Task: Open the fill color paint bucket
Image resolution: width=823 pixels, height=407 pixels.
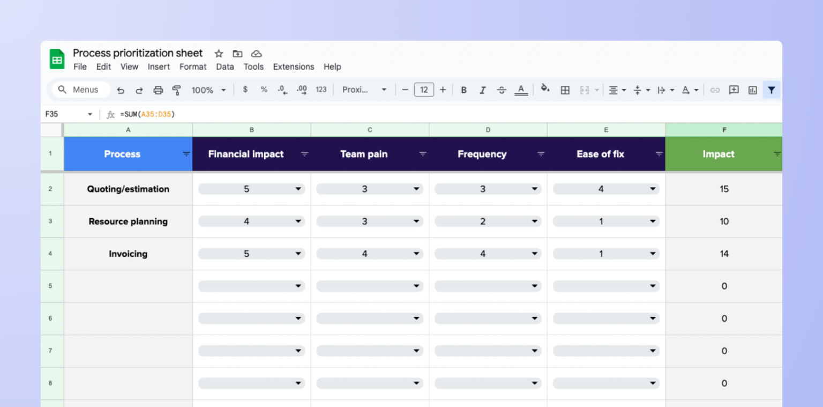Action: tap(545, 89)
